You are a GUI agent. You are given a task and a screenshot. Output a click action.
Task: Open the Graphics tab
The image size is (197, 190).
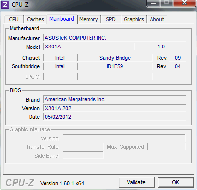tap(134, 19)
